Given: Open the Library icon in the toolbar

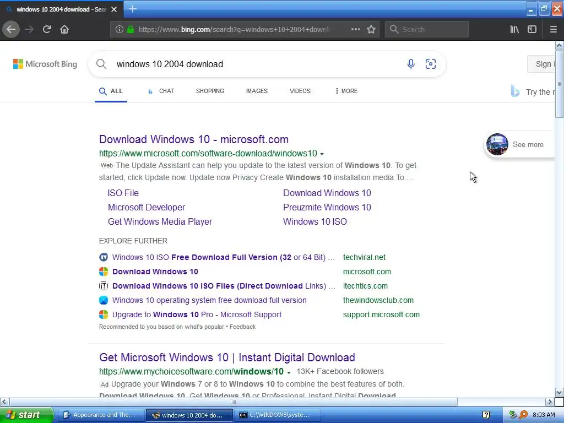Looking at the screenshot, I should (x=514, y=29).
